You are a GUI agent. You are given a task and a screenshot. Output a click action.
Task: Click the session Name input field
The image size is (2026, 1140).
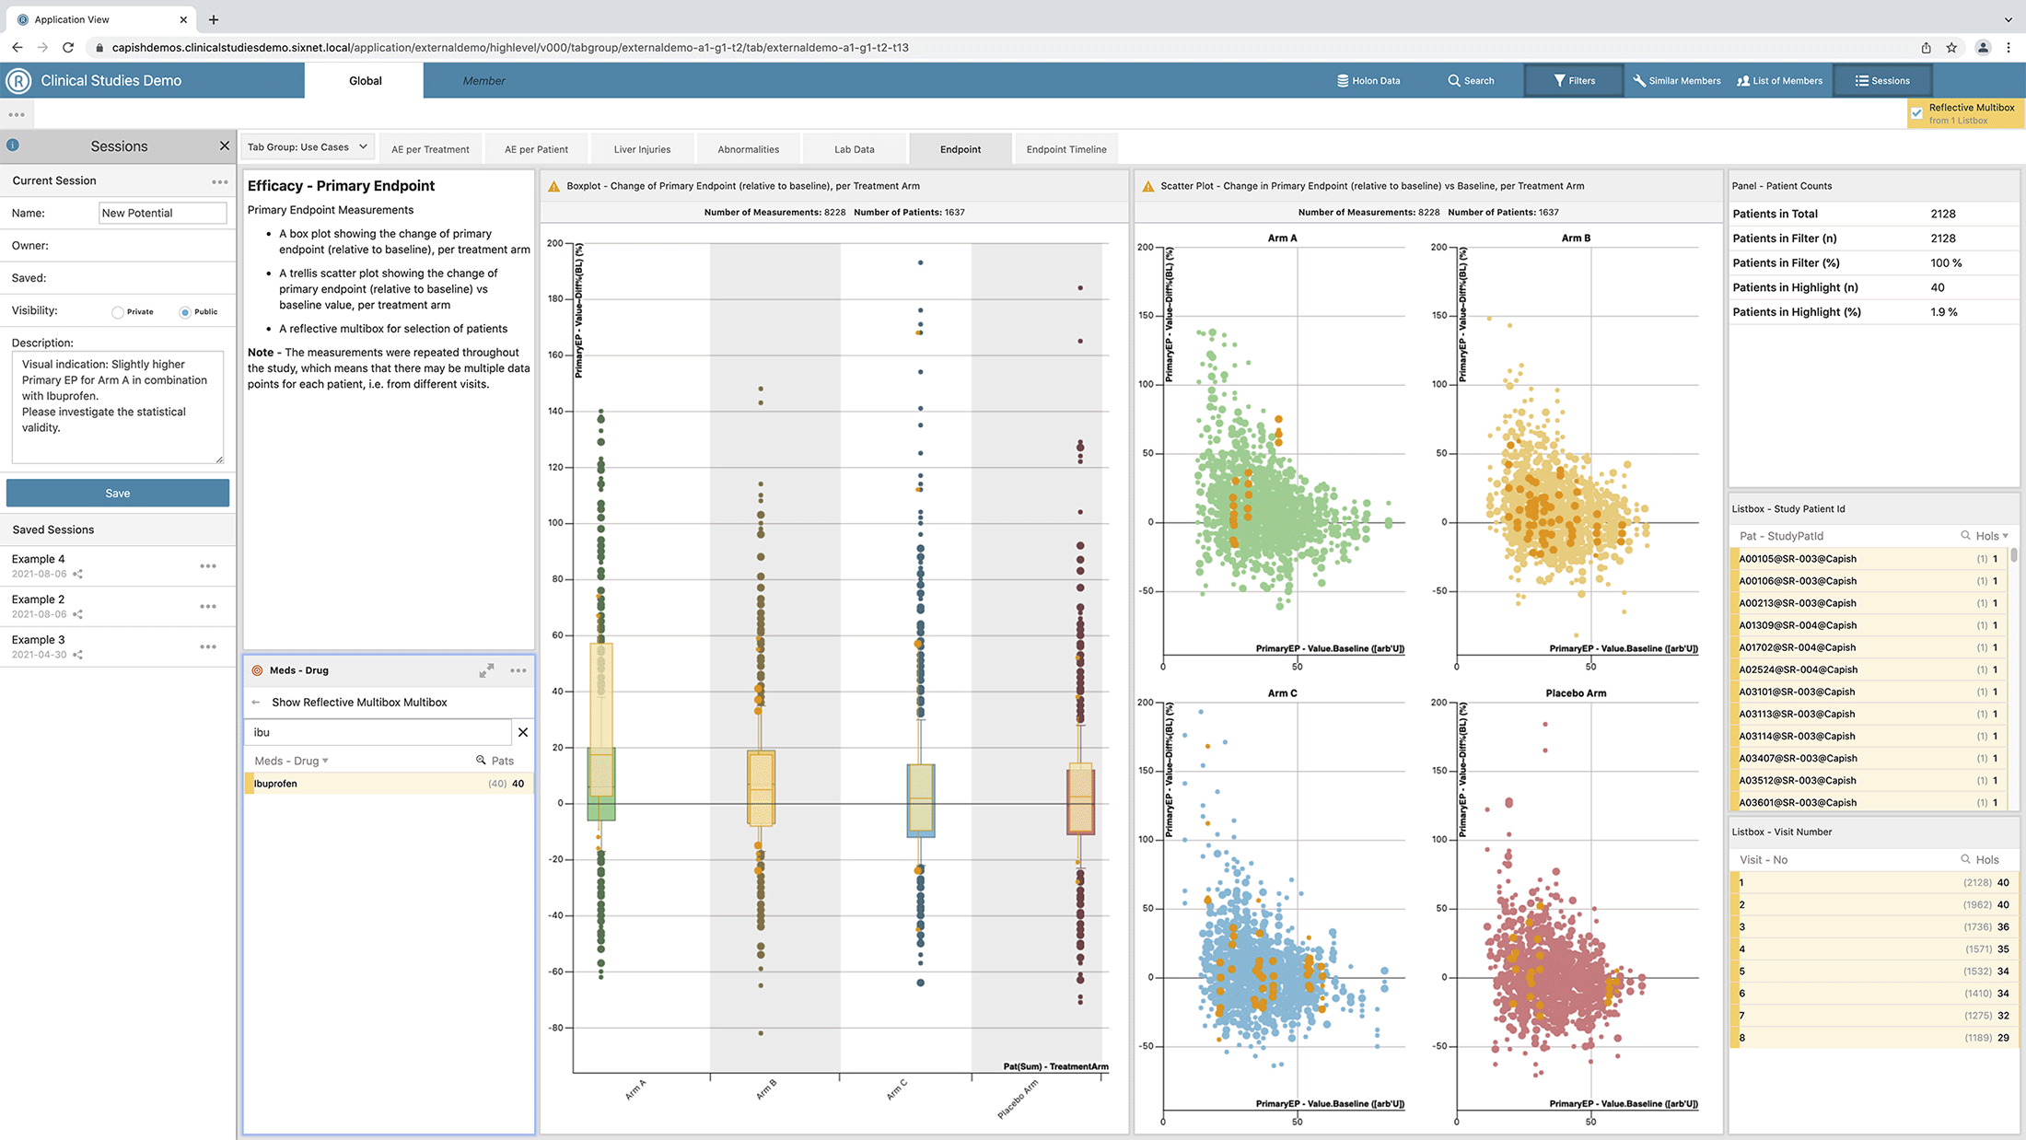pyautogui.click(x=162, y=213)
